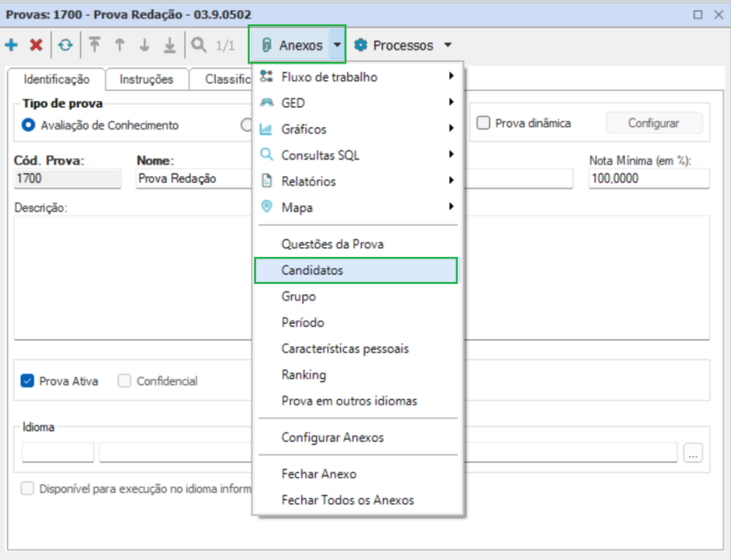Enable Prova dinâmica checkbox
731x560 pixels.
point(484,123)
